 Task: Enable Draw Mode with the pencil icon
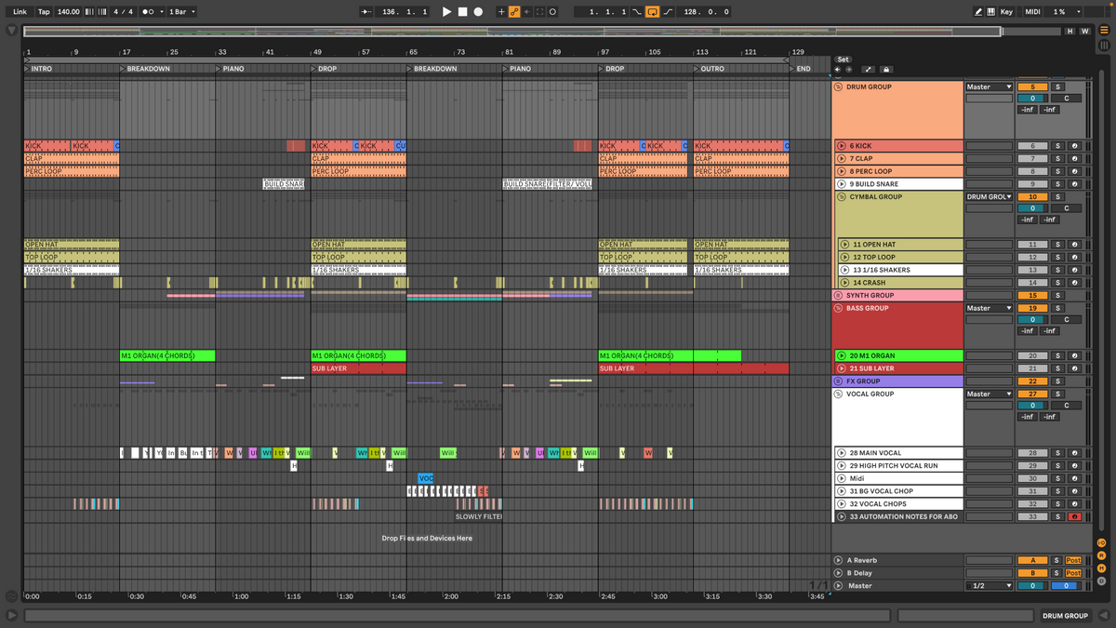[x=978, y=11]
